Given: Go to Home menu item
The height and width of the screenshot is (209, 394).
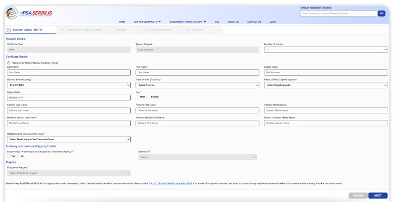Looking at the screenshot, I should tap(122, 22).
